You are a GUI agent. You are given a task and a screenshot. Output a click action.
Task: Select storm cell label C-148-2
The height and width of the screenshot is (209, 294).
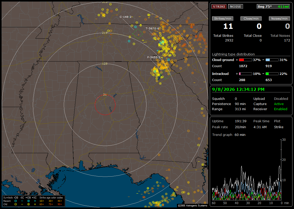tap(126, 17)
